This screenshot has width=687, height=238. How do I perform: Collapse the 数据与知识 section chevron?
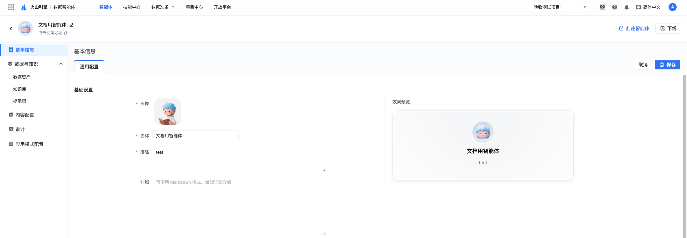pyautogui.click(x=61, y=64)
